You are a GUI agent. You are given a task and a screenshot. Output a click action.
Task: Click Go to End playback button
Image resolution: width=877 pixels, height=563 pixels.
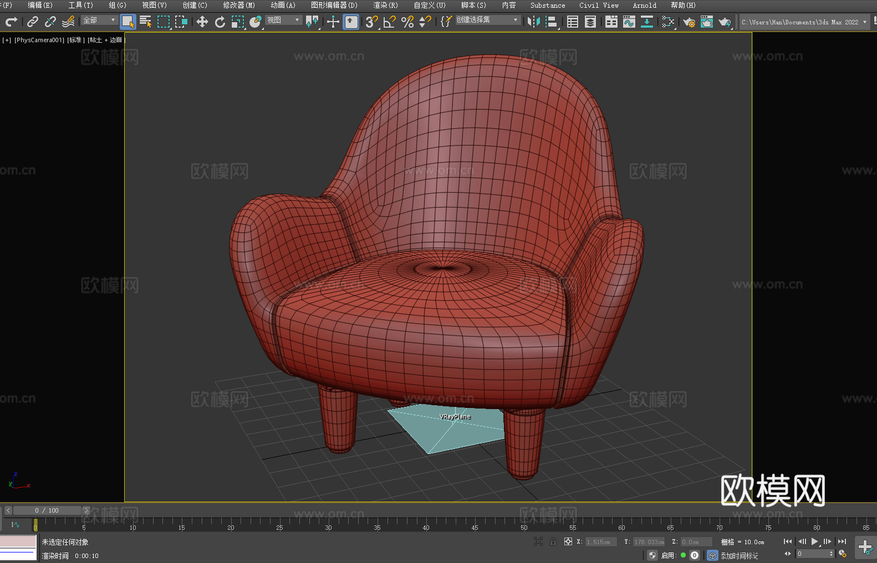pyautogui.click(x=842, y=541)
